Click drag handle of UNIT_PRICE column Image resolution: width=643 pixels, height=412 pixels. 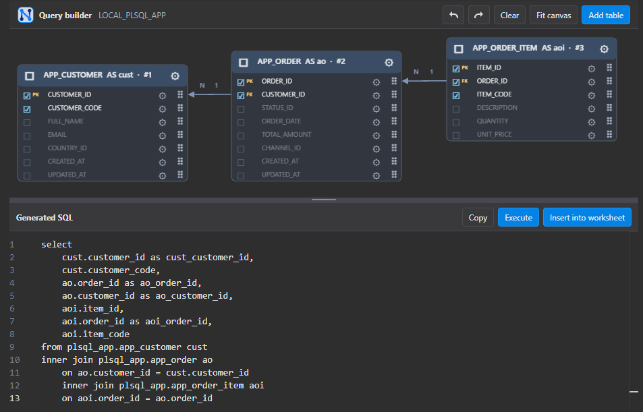point(609,134)
